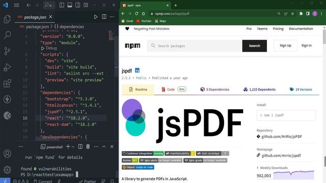Viewport: 326px width, 183px height.
Task: Add a new terminal with plus icon
Action: coord(68,147)
